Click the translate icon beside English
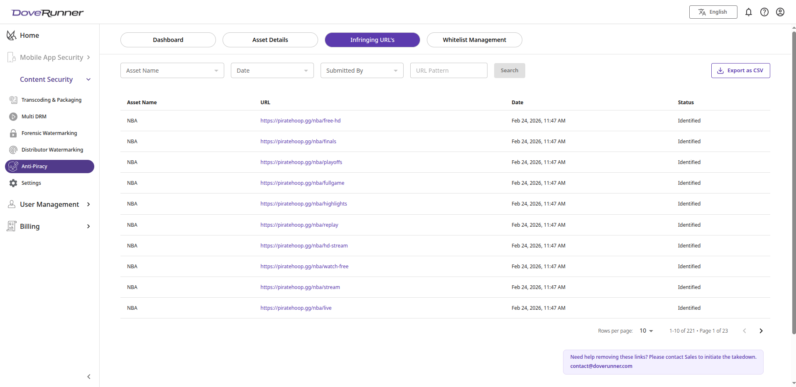This screenshot has width=796, height=387. pyautogui.click(x=702, y=12)
